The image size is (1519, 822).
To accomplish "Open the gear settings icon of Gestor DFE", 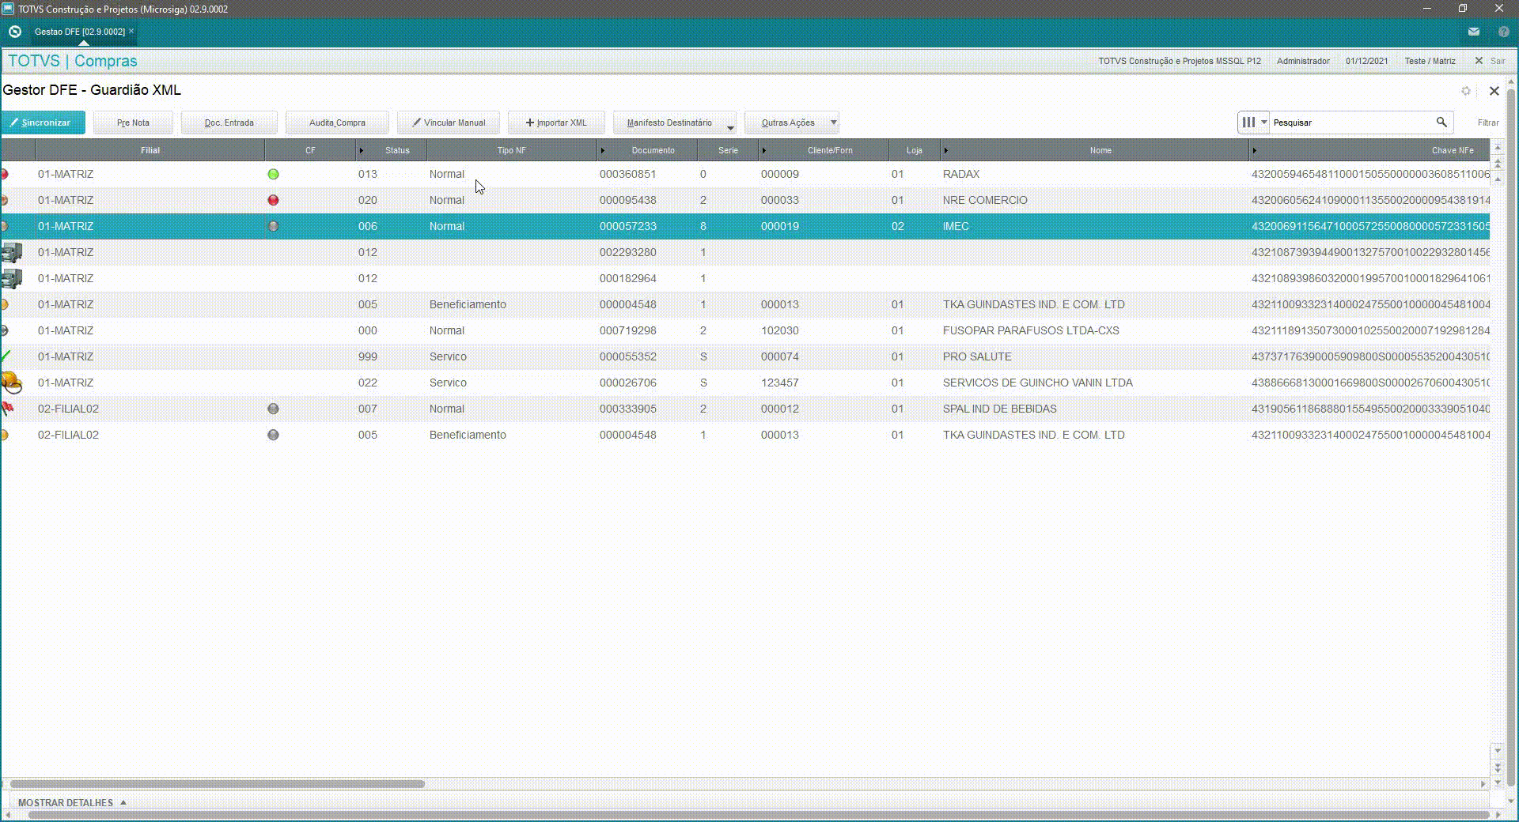I will 1466,91.
